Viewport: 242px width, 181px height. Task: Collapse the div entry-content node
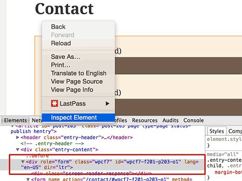[x=18, y=150]
